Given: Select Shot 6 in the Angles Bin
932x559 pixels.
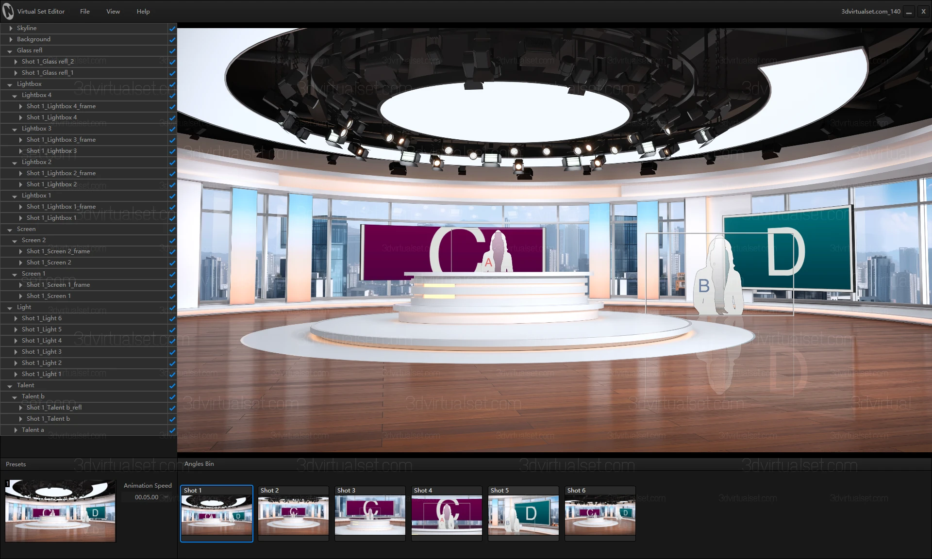Looking at the screenshot, I should tap(599, 513).
